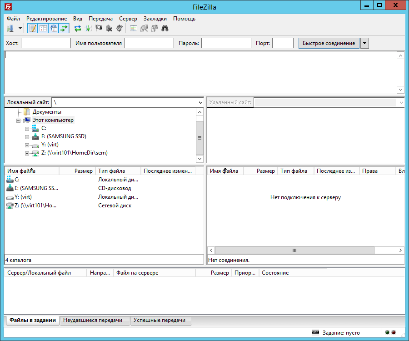This screenshot has height=341, width=409.
Task: Click the Быстрое соединение button
Action: pos(329,43)
